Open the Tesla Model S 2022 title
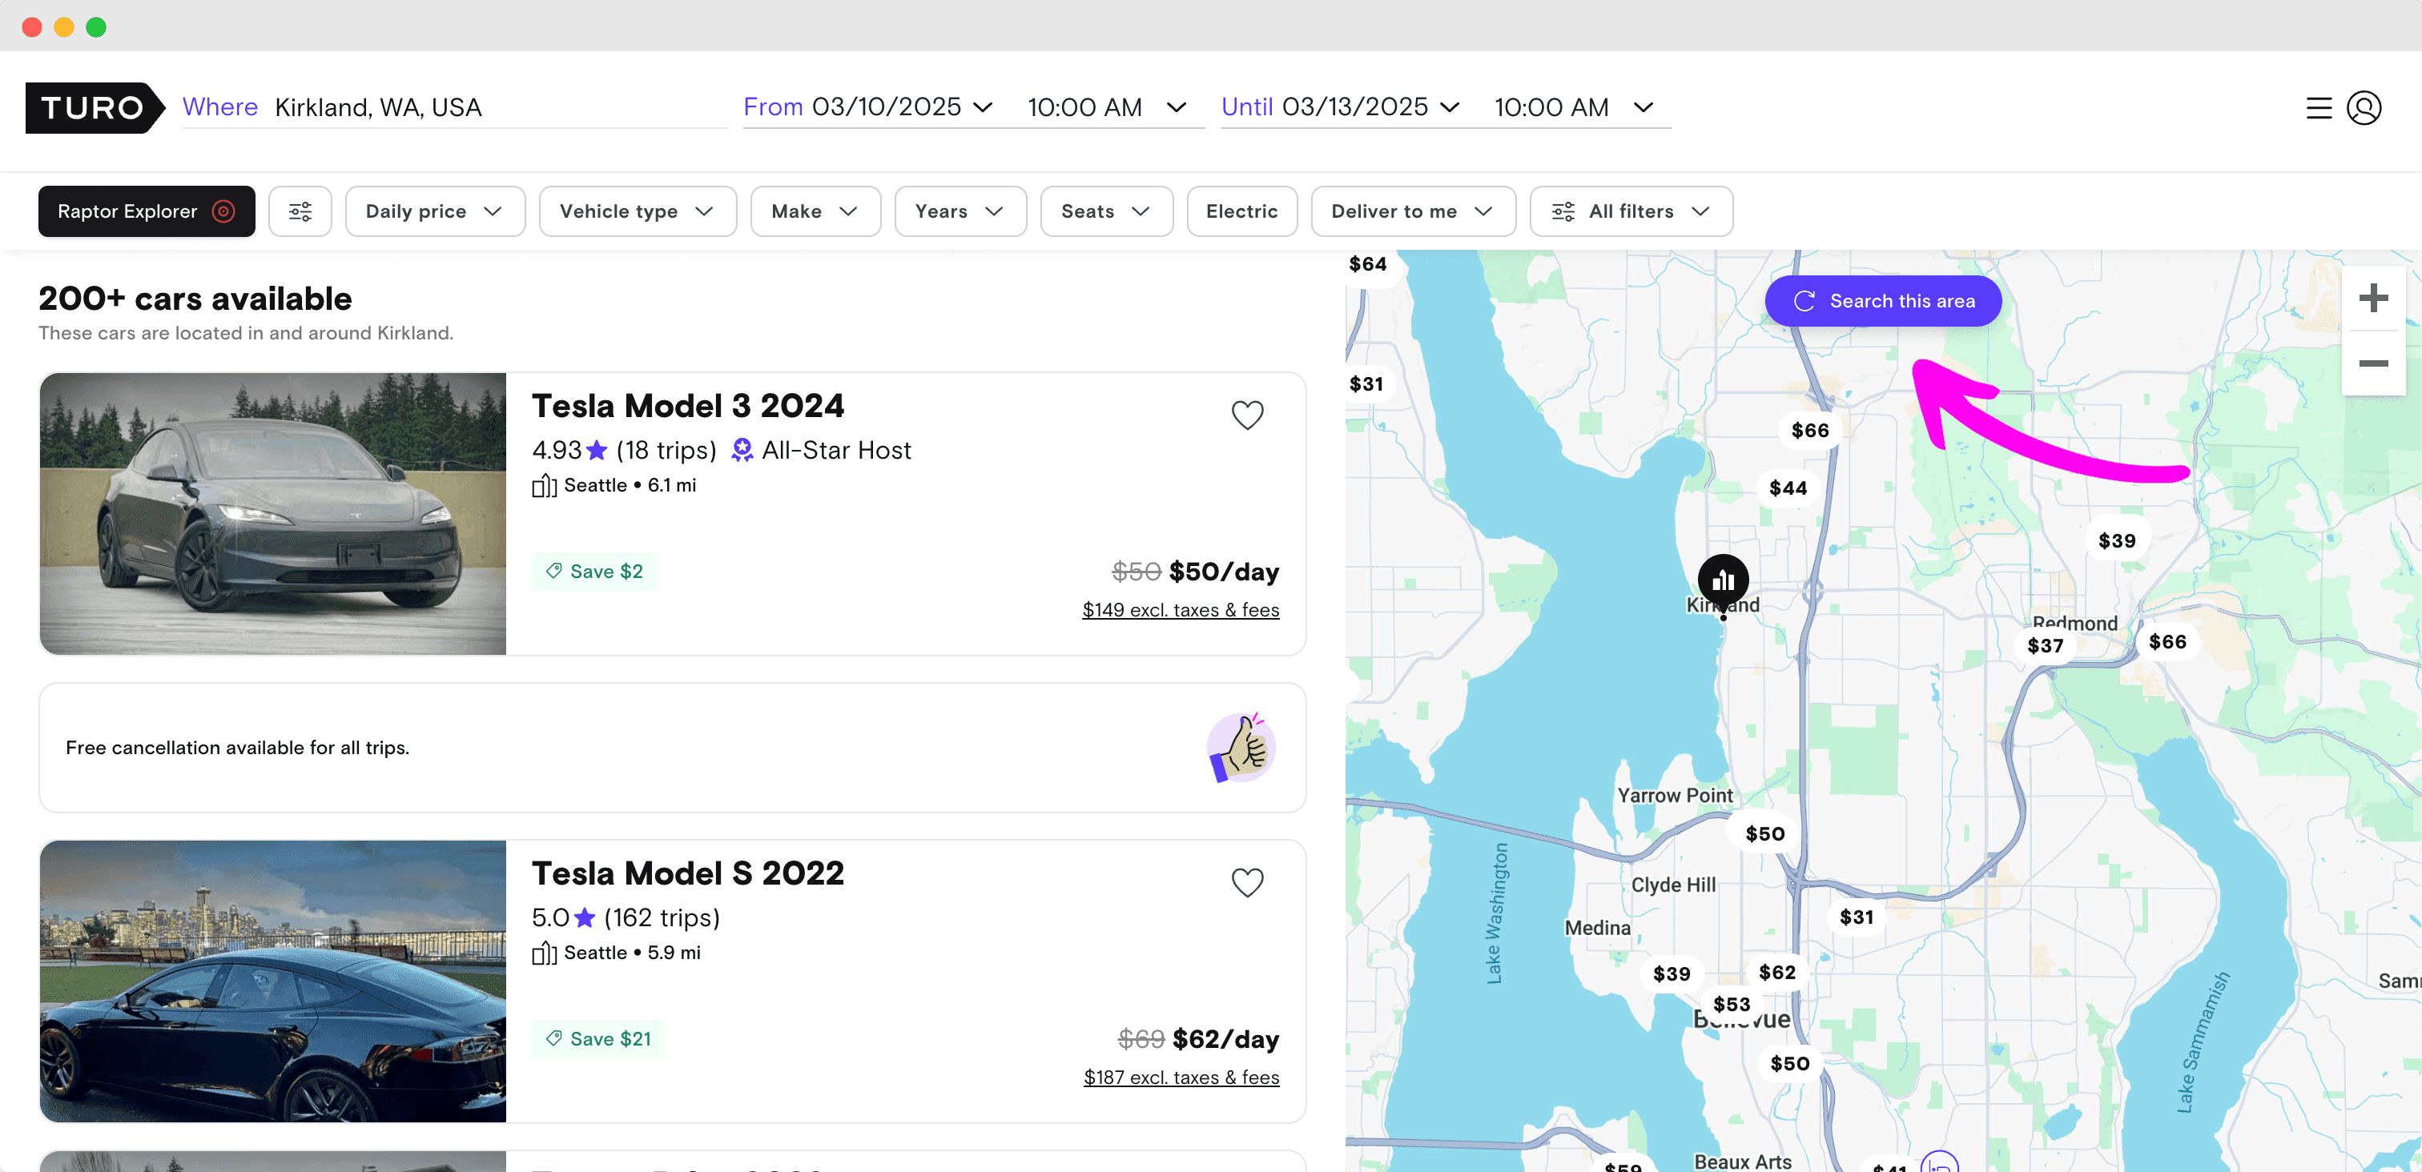This screenshot has height=1172, width=2422. (x=687, y=873)
